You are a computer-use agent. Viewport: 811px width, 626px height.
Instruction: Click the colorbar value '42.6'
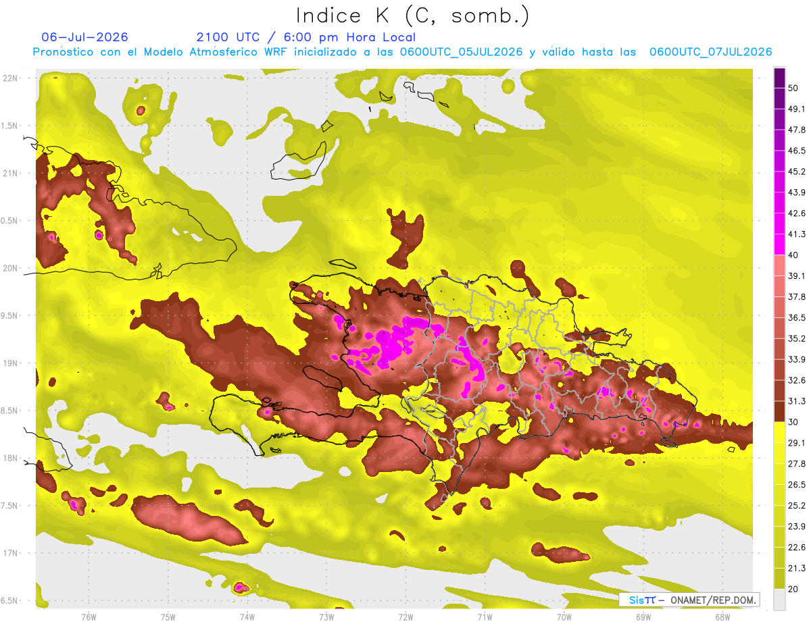point(796,213)
